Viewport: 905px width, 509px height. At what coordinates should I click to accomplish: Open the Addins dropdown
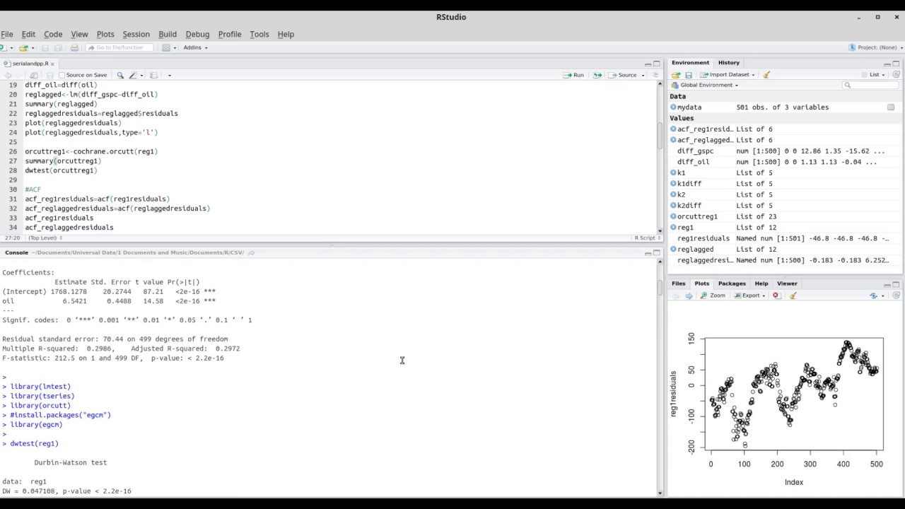pyautogui.click(x=195, y=47)
